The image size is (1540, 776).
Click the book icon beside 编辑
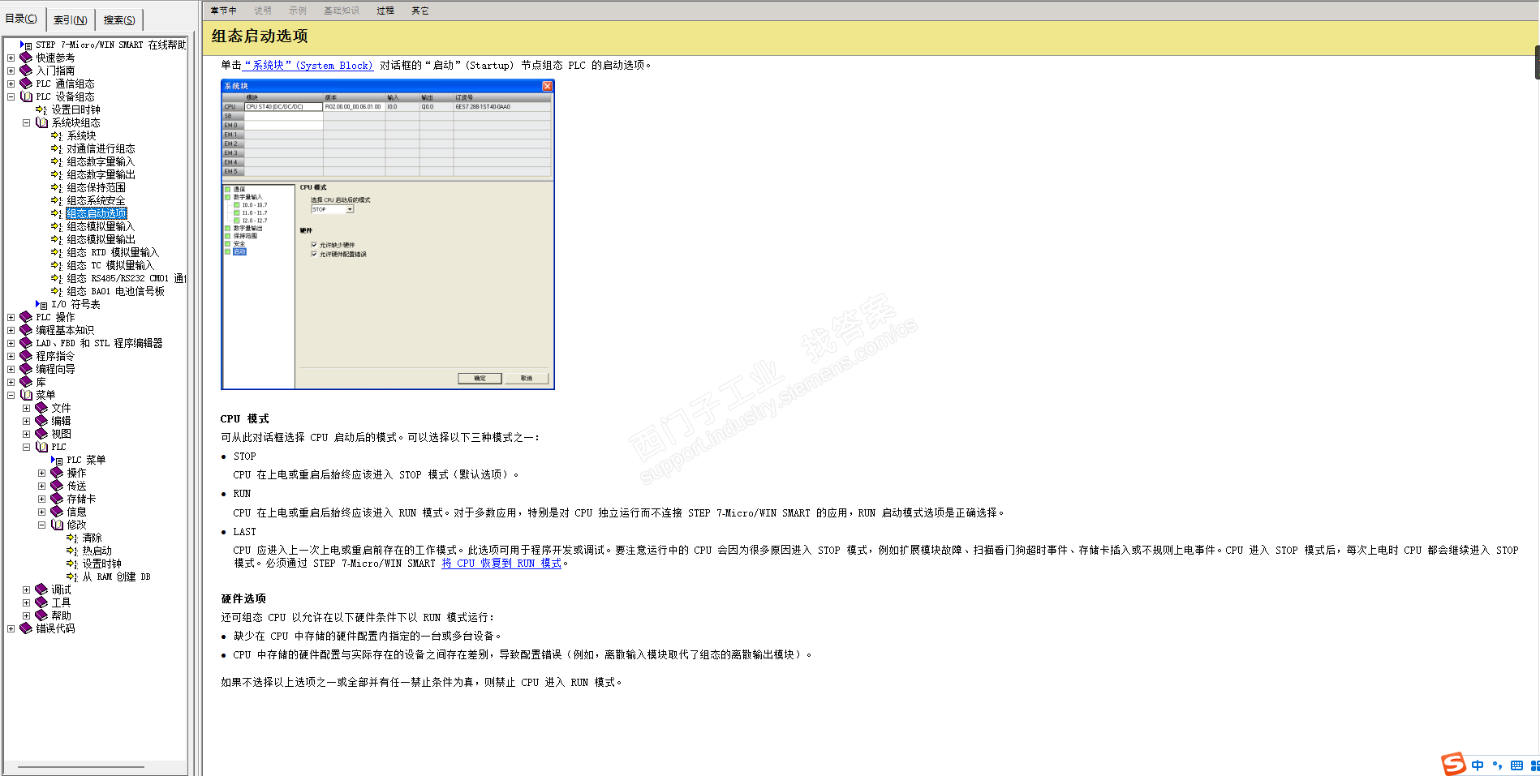41,421
